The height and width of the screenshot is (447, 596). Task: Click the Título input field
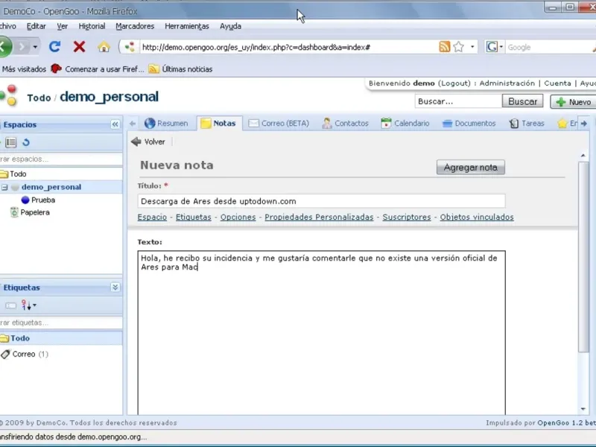pos(321,201)
